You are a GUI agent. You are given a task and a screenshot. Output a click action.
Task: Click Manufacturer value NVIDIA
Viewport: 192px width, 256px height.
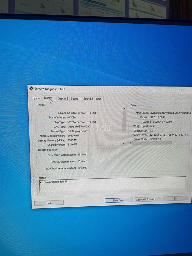coord(71,117)
